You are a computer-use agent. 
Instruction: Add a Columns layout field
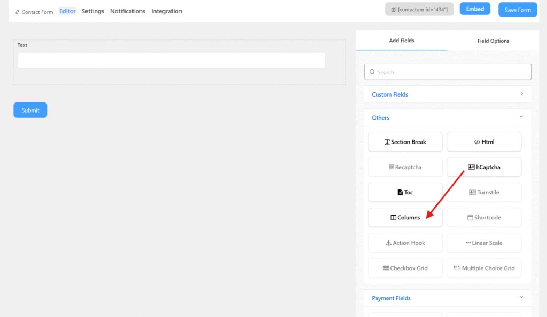pos(405,218)
